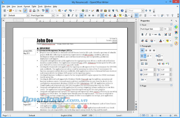Open the sidebar font name dropdown
180x118 pixels.
151,29
